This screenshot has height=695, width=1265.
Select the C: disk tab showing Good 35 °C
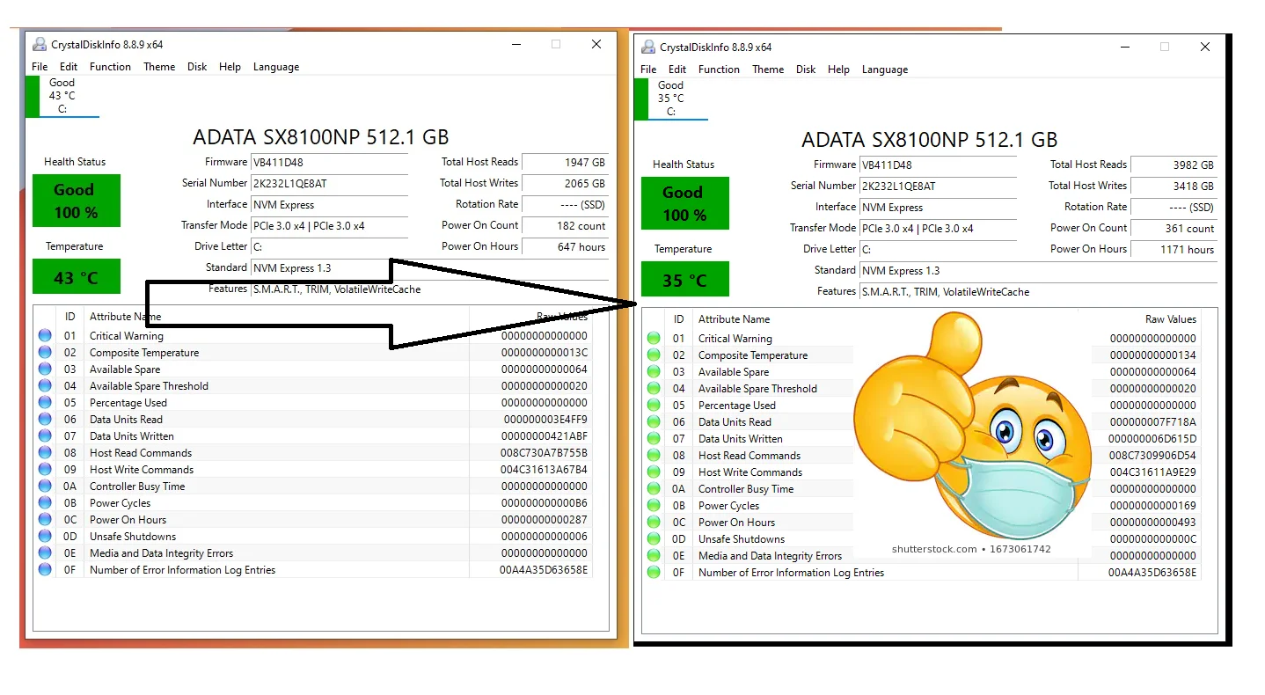point(670,99)
